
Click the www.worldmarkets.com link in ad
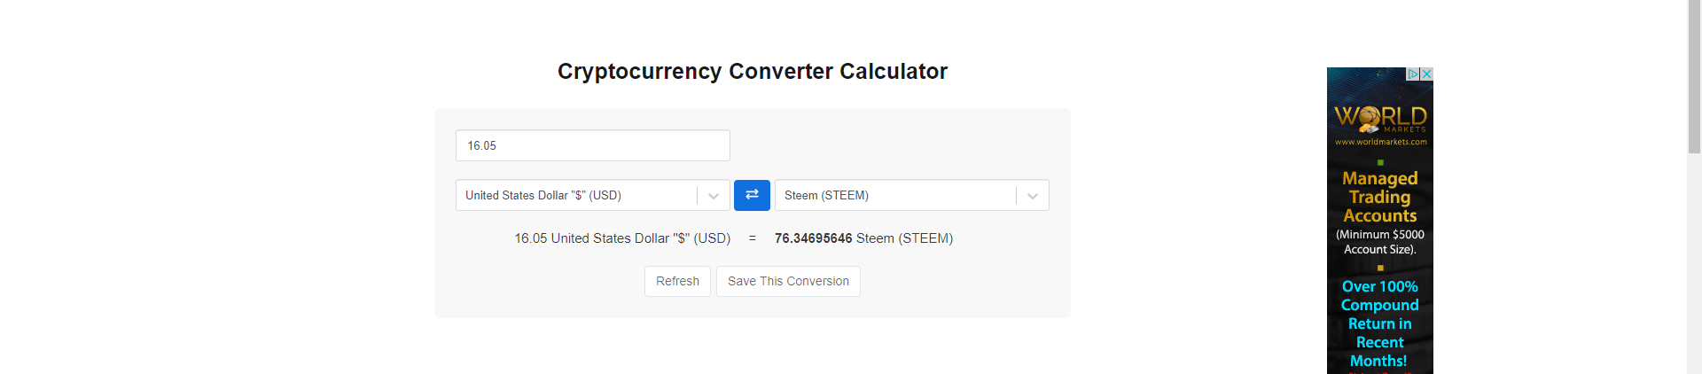1380,142
